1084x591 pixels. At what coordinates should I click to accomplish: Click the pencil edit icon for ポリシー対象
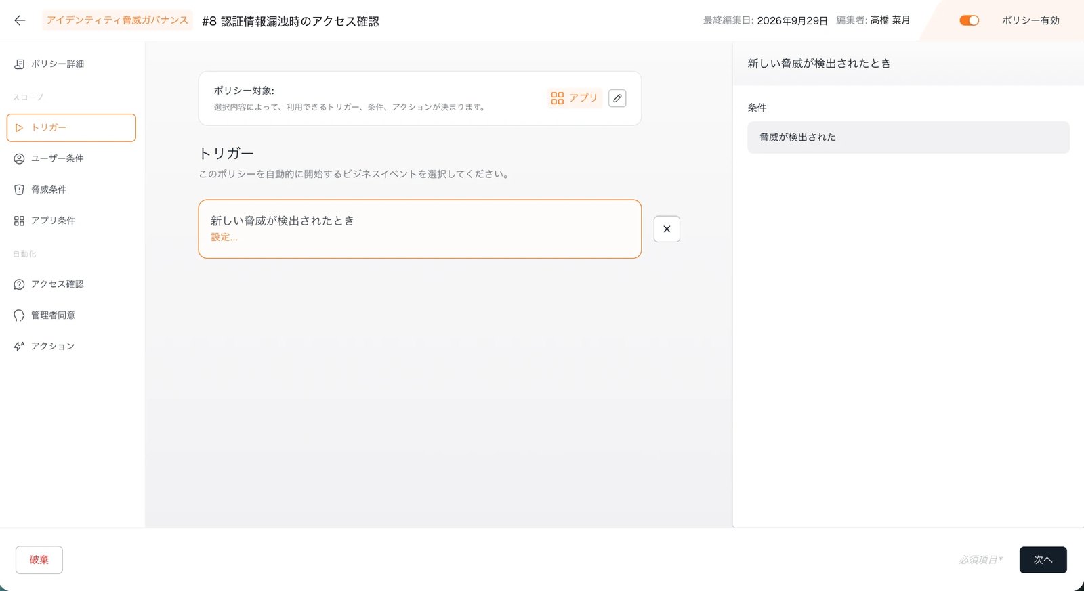click(x=617, y=98)
